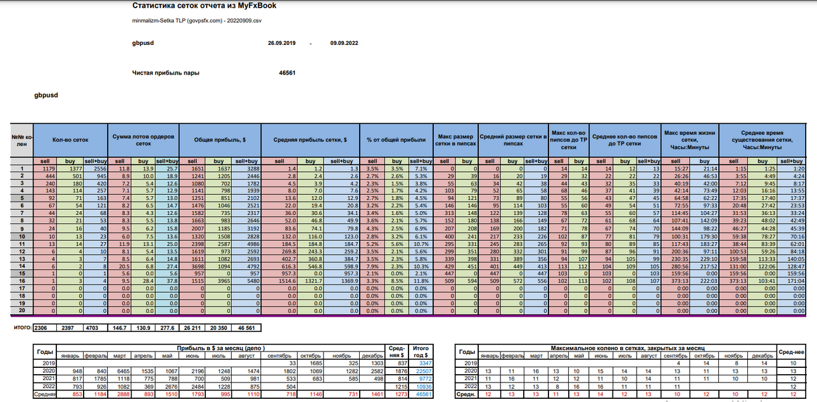
Task: Select the 'Макс время жизни сетки' header
Action: [x=690, y=139]
